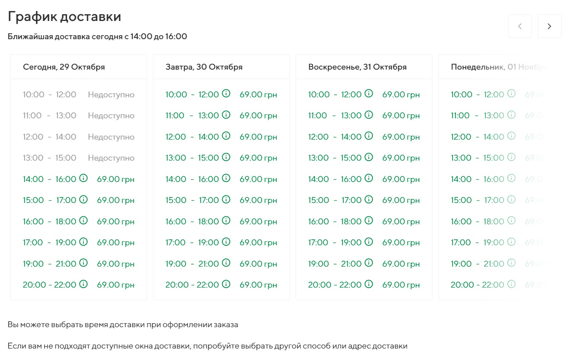Choose Sunday's 11:00 - 13:00 price 69.00 грн
The height and width of the screenshot is (360, 577).
point(401,116)
